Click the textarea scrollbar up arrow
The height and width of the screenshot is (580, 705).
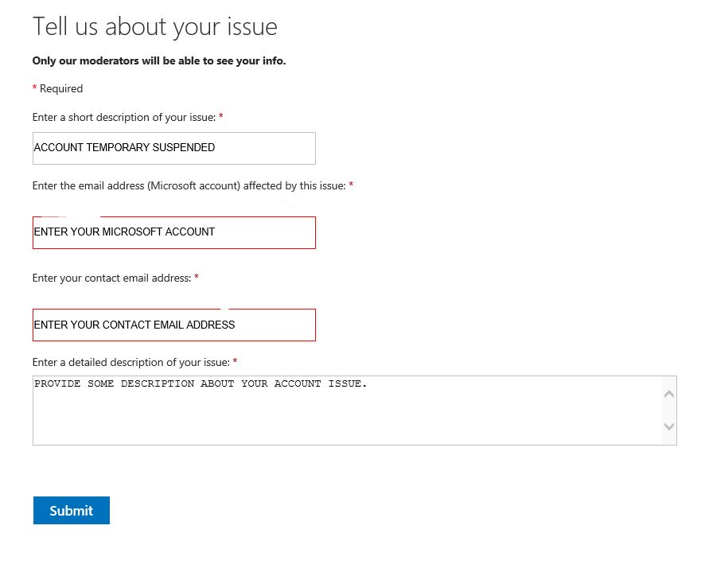coord(669,393)
